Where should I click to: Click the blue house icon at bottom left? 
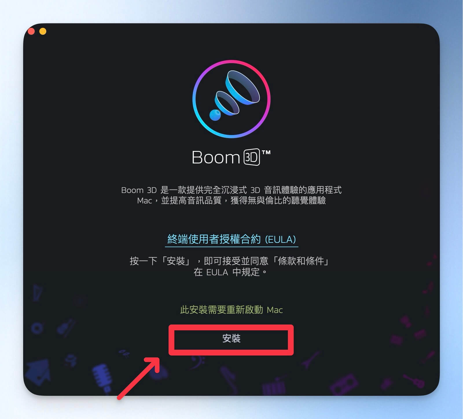pyautogui.click(x=38, y=372)
